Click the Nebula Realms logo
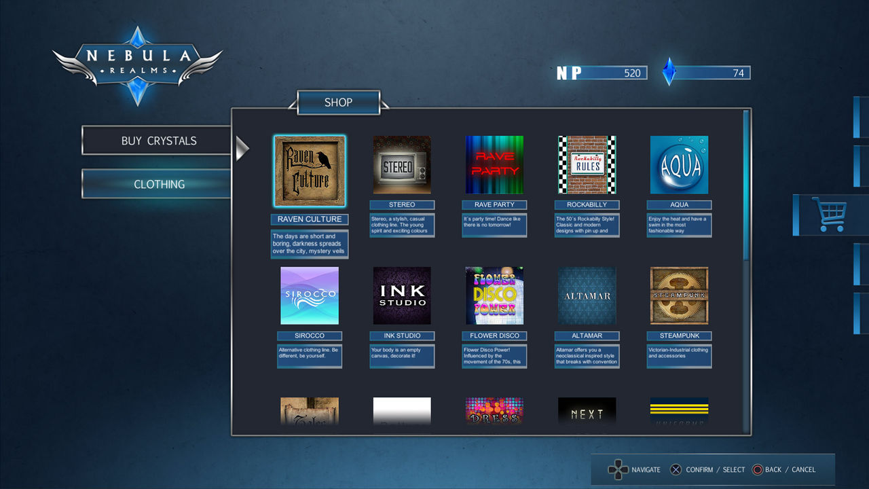The width and height of the screenshot is (869, 489). pos(137,66)
